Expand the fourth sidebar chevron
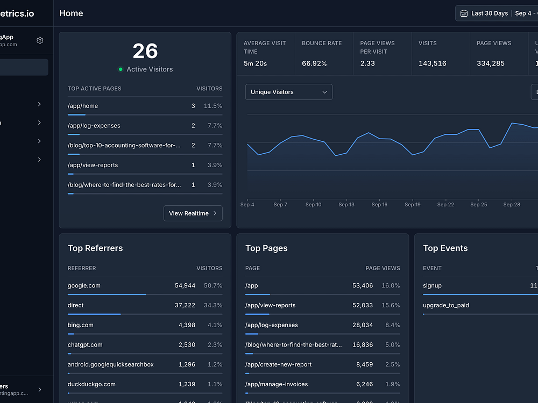This screenshot has width=538, height=403. [x=39, y=160]
